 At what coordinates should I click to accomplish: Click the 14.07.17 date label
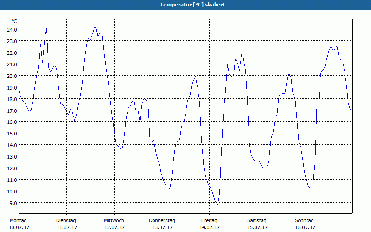tap(210, 227)
